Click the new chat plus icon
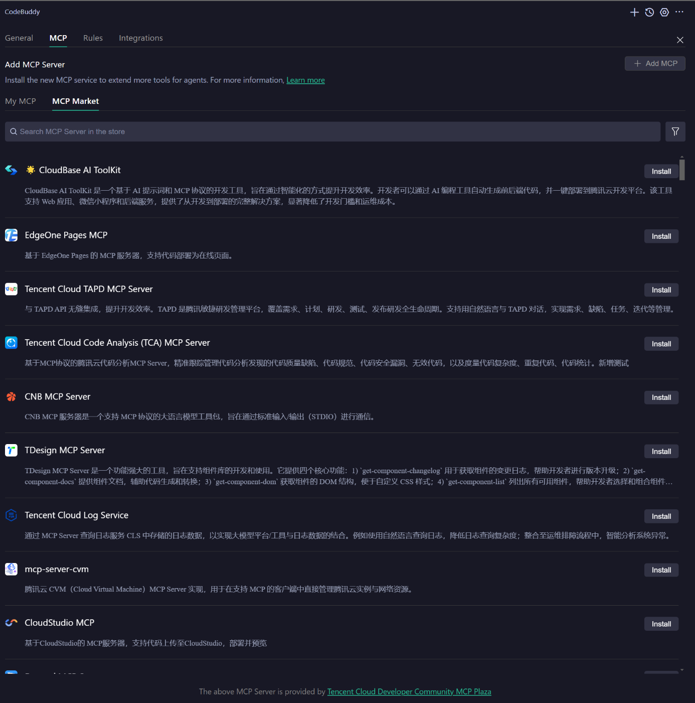Screen dimensions: 695x703 click(634, 13)
